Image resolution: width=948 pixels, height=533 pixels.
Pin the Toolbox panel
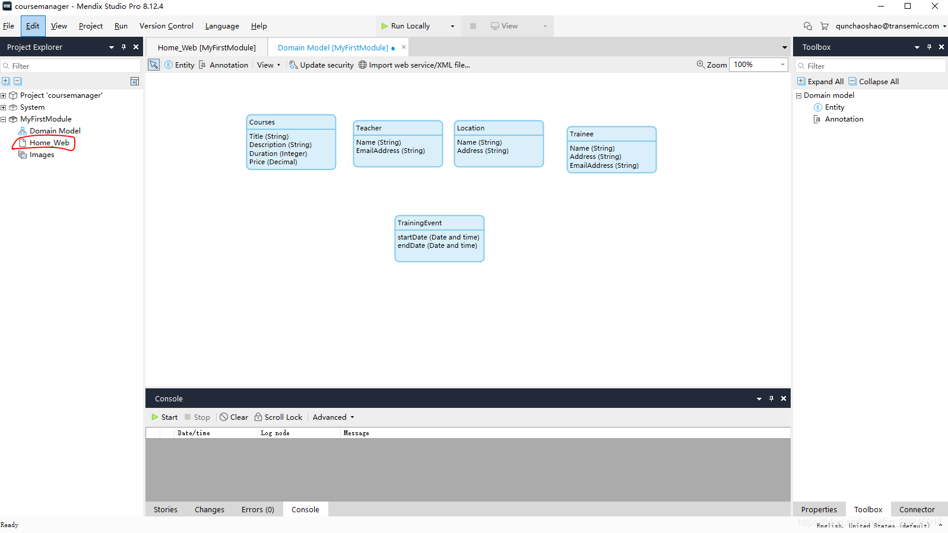click(929, 47)
